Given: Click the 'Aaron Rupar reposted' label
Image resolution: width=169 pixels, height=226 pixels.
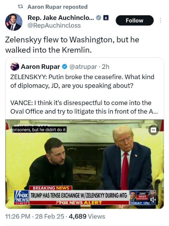Looking at the screenshot, I should click(x=57, y=7).
